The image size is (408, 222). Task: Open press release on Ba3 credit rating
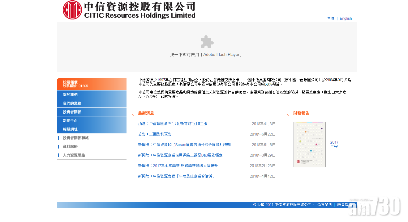pyautogui.click(x=180, y=155)
